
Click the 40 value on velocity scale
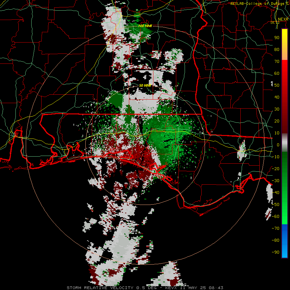277,97
